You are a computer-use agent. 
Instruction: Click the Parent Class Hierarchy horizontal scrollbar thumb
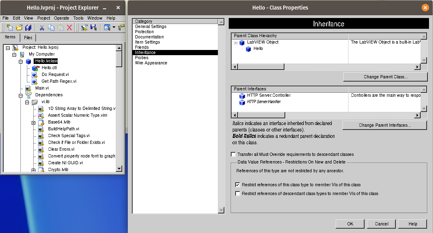[x=261, y=67]
